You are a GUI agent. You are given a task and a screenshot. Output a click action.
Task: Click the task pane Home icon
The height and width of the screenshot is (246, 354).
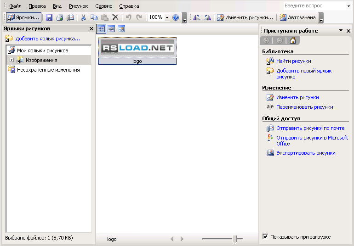point(293,40)
